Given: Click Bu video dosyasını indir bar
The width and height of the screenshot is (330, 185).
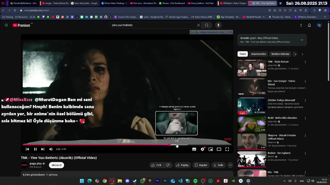Looking at the screenshot, I should pos(209,32).
